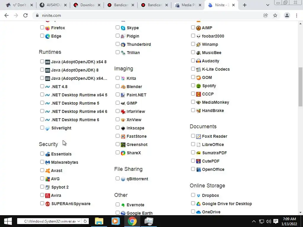Click the Firefox app icon

tap(48, 28)
